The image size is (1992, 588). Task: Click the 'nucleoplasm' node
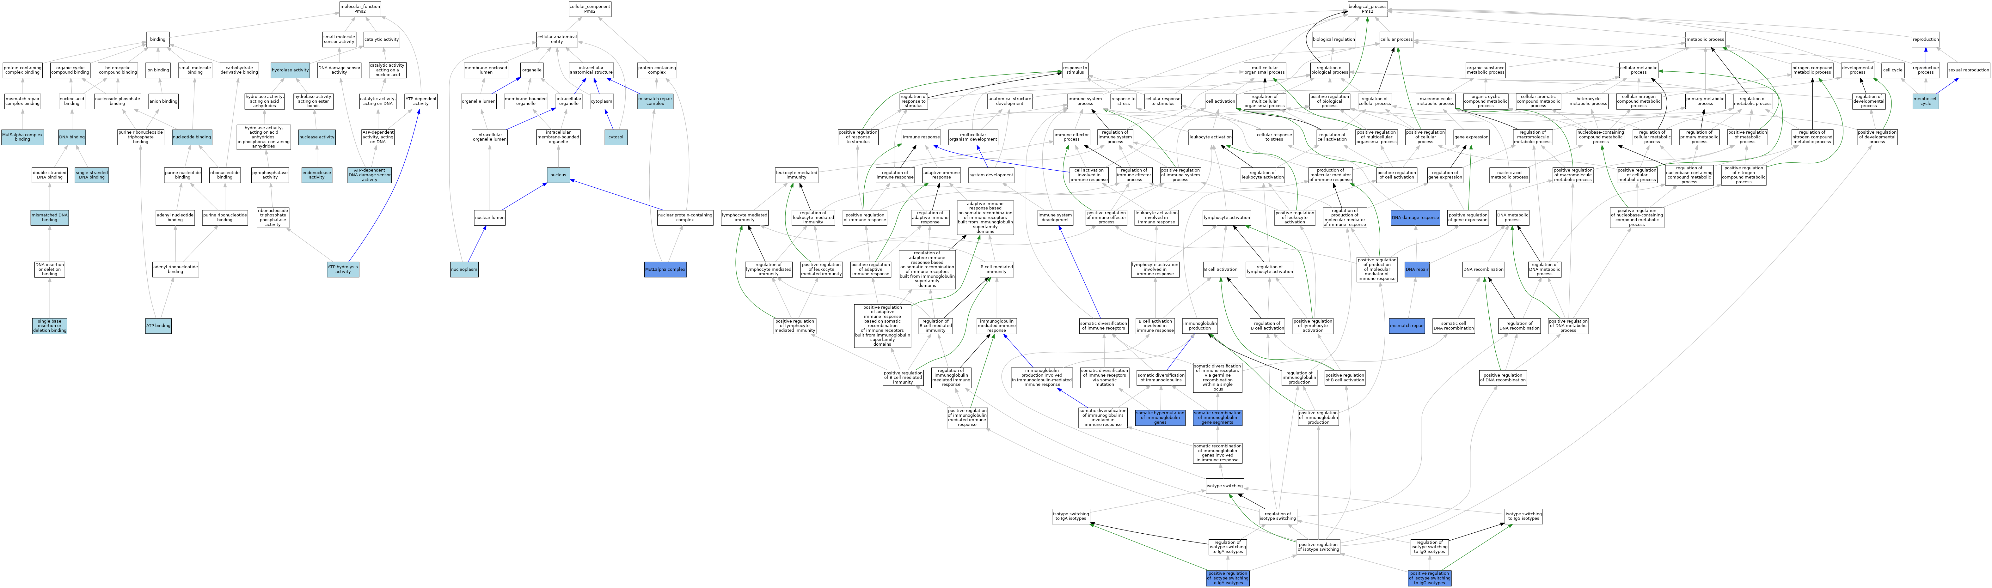coord(464,270)
